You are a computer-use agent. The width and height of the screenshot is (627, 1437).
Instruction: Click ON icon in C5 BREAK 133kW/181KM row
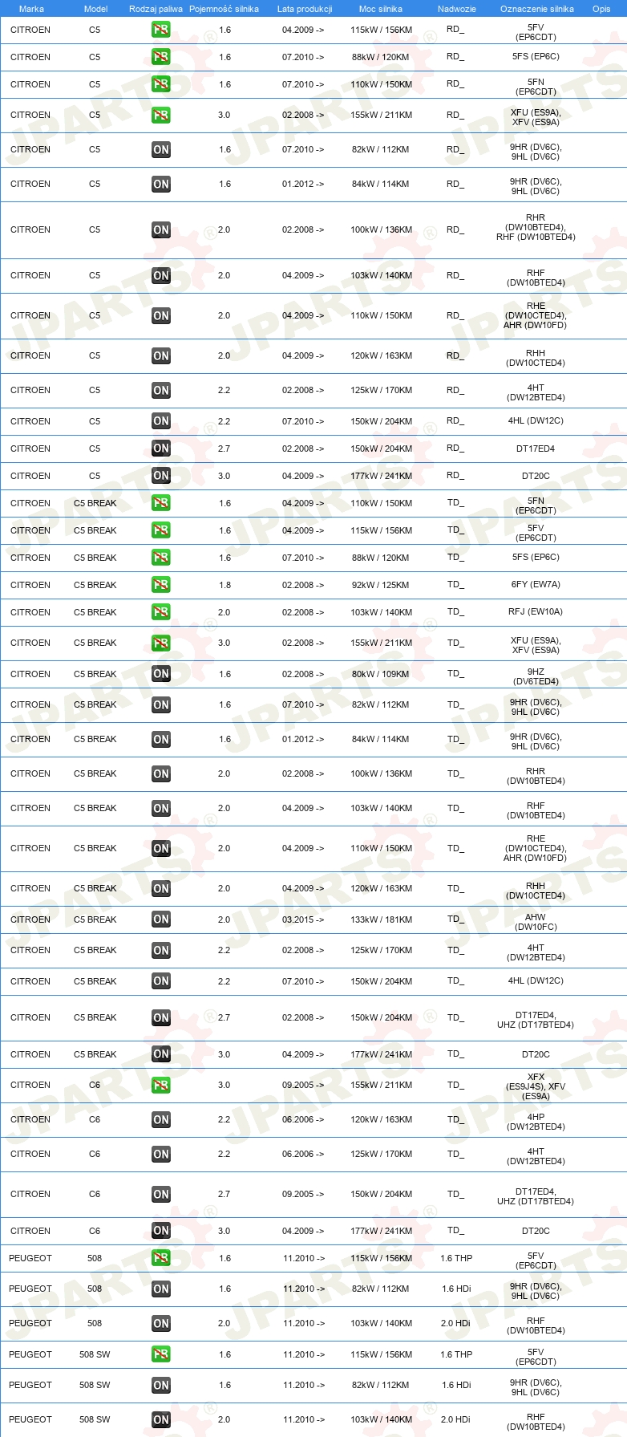(x=161, y=919)
